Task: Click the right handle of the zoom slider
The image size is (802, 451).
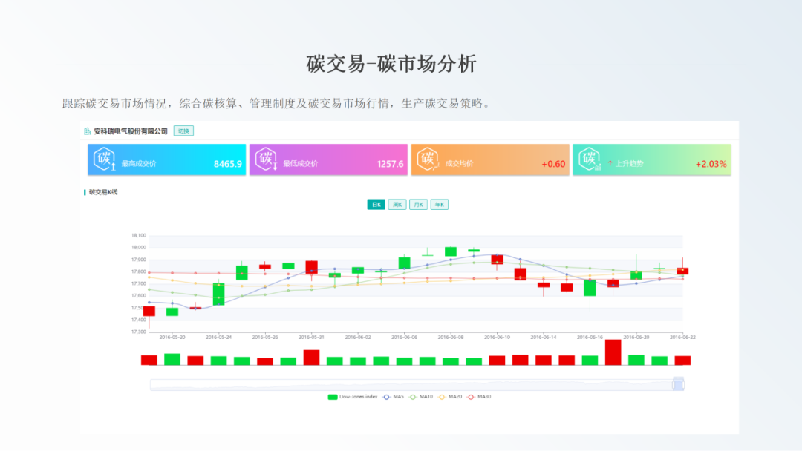Action: pyautogui.click(x=678, y=384)
